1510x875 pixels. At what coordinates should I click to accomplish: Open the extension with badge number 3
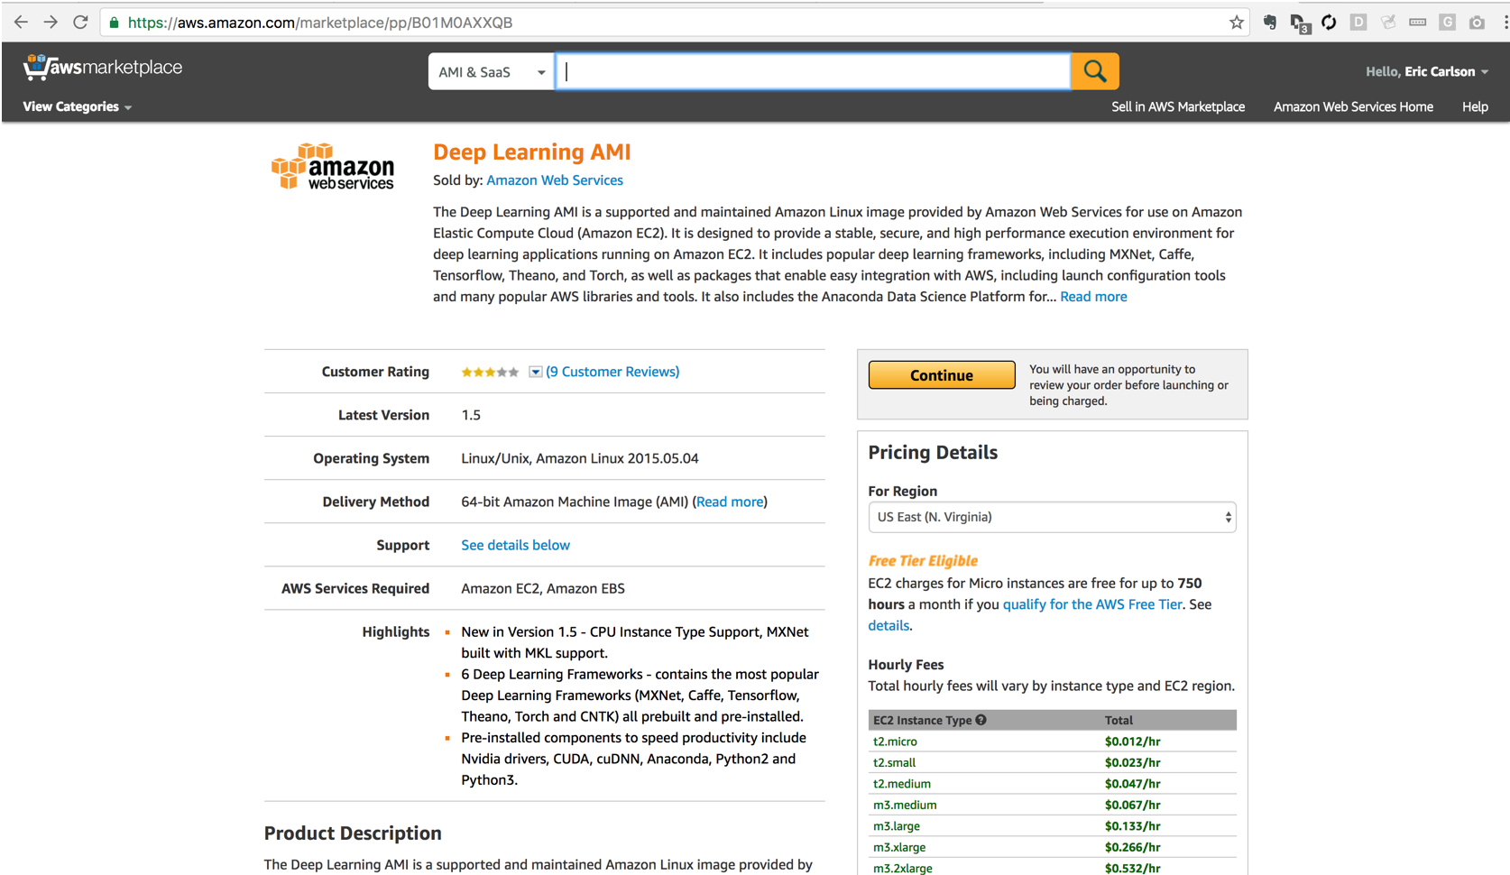tap(1300, 23)
